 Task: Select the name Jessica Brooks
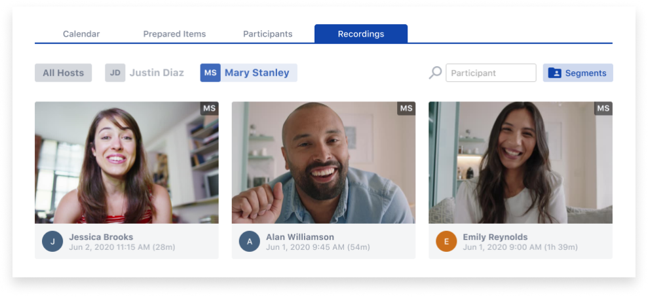101,237
